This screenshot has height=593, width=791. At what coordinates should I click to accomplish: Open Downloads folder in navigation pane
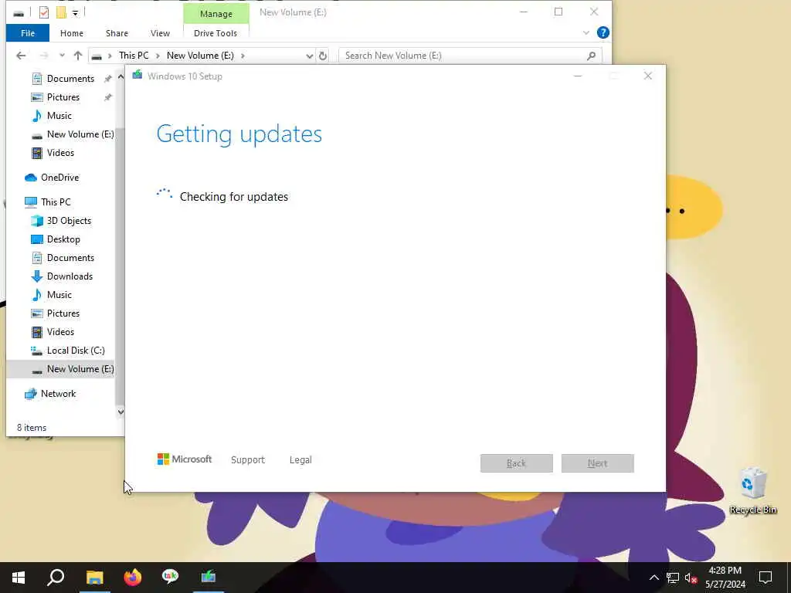(x=70, y=276)
